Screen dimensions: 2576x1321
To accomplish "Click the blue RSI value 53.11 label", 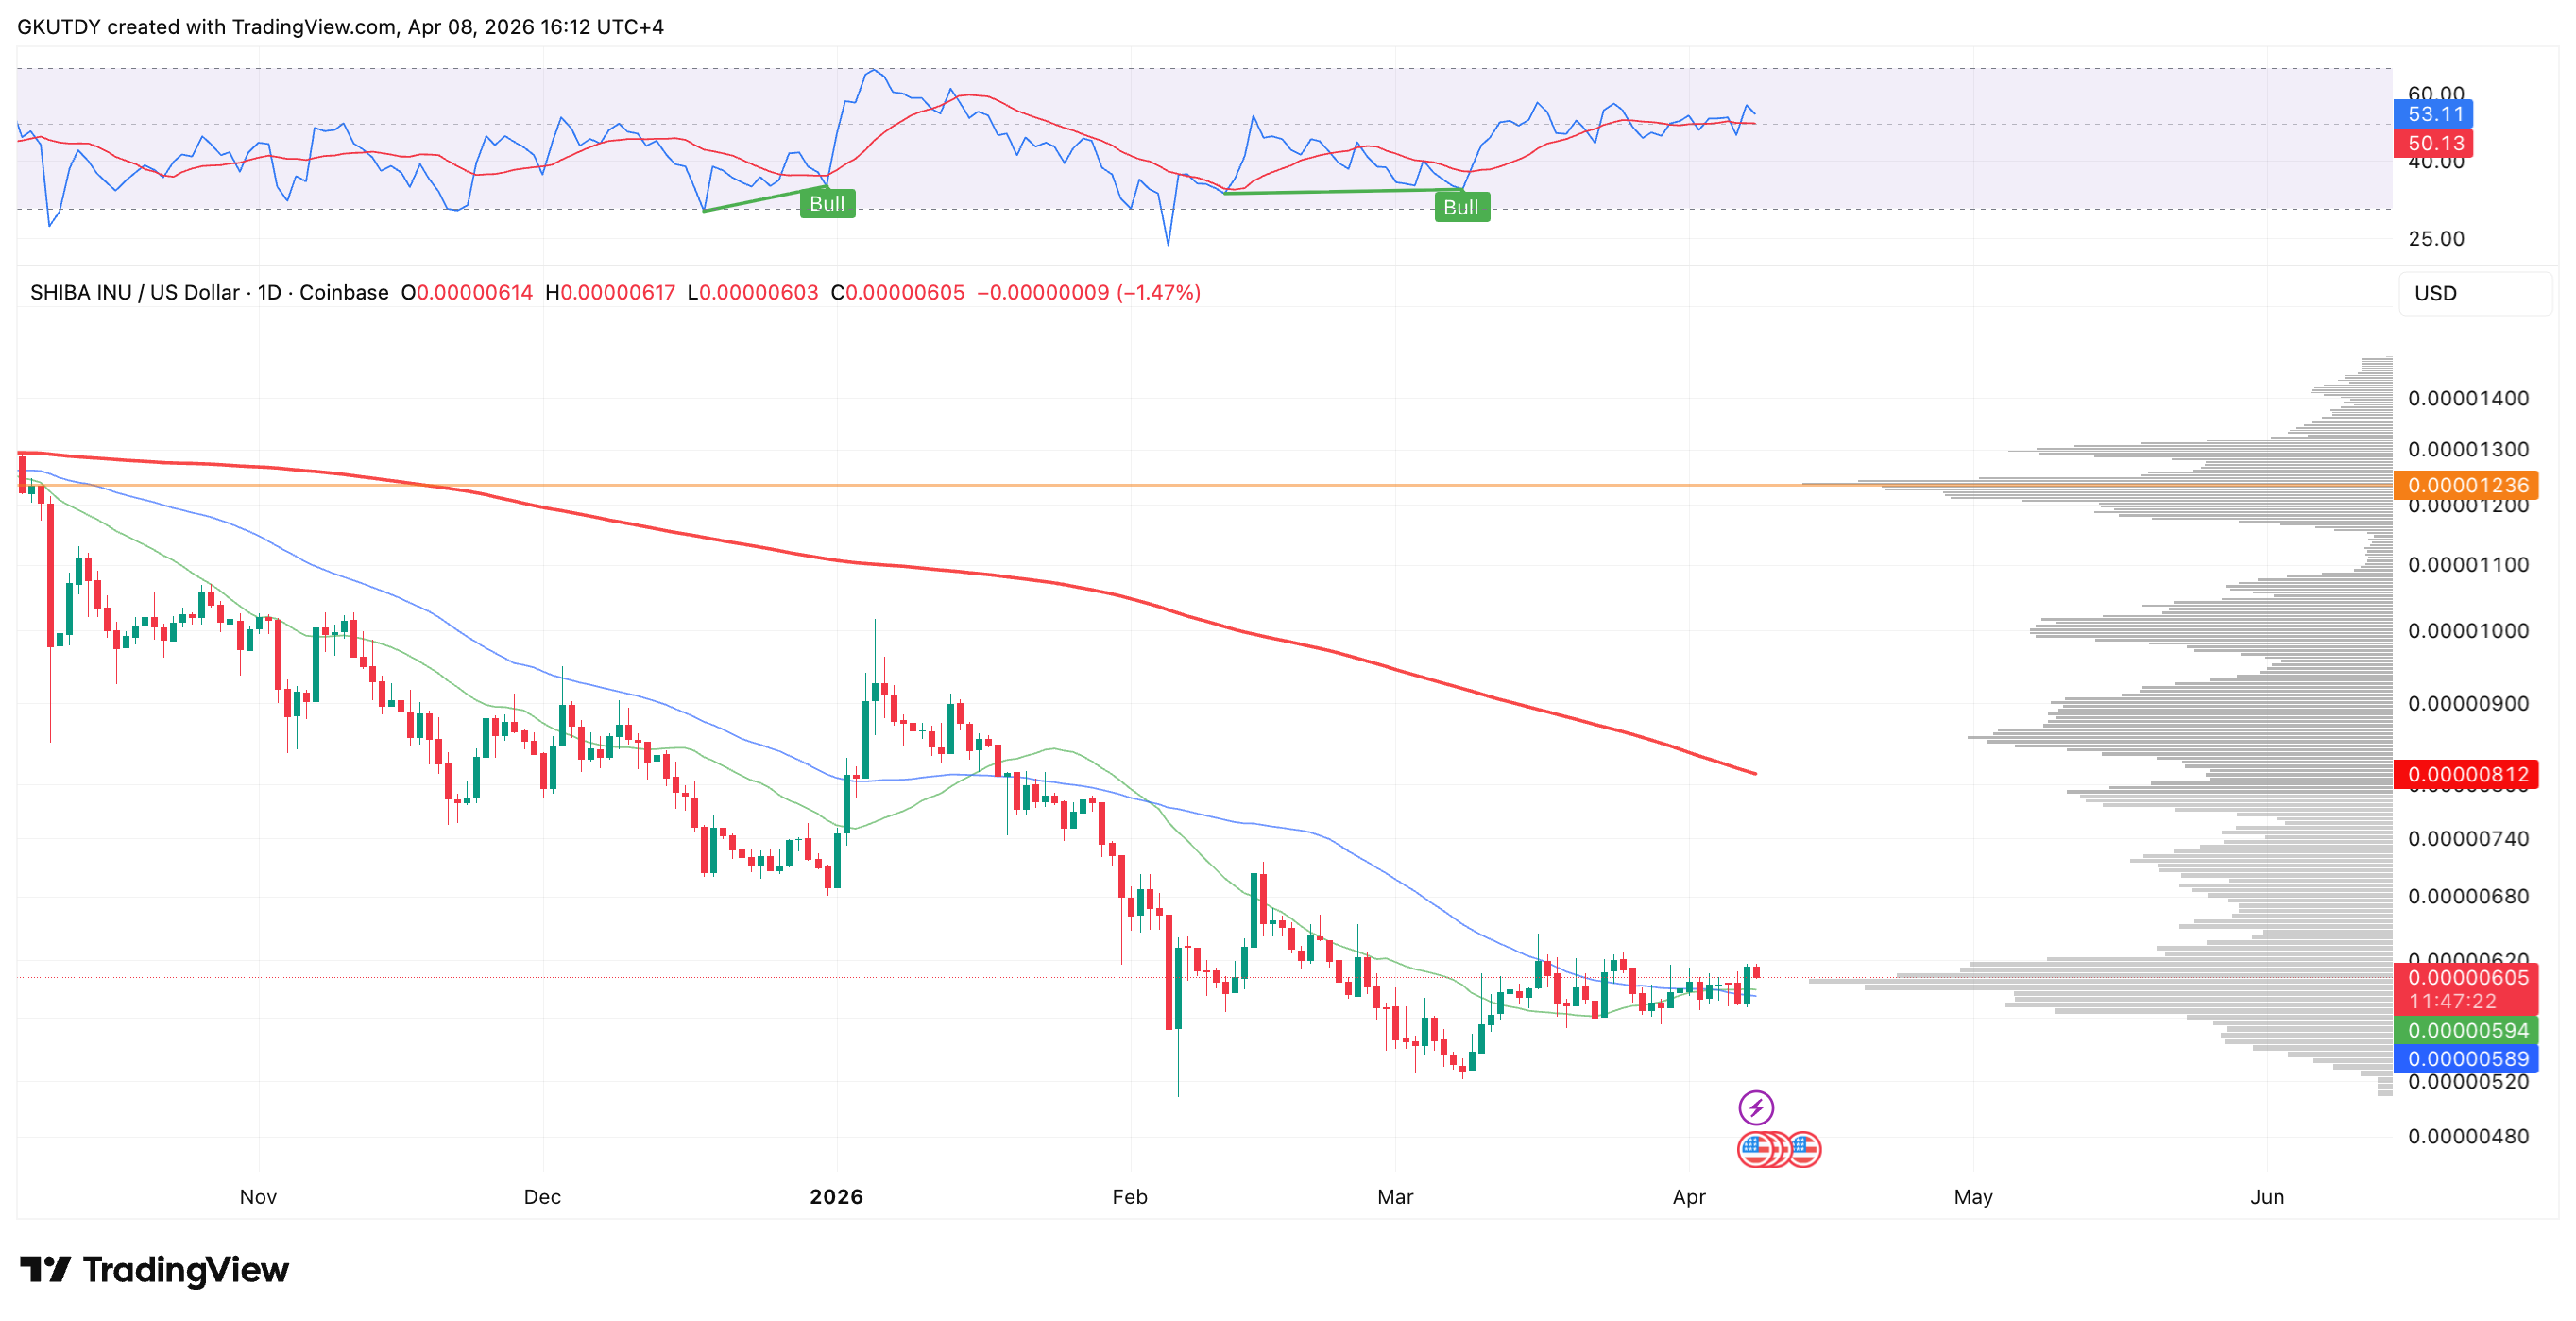I will pos(2433,114).
